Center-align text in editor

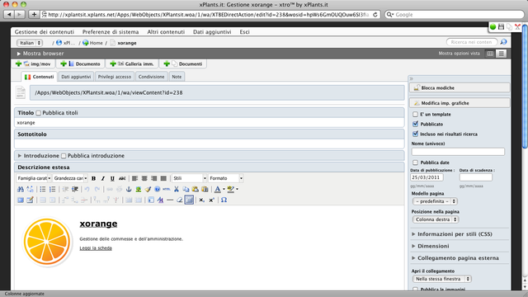(144, 178)
